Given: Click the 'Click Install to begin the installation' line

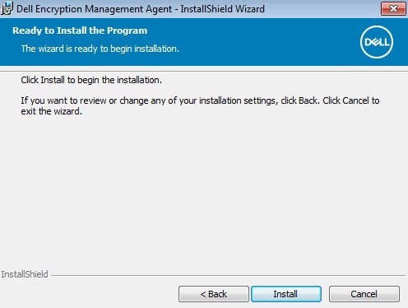Looking at the screenshot, I should pos(91,80).
